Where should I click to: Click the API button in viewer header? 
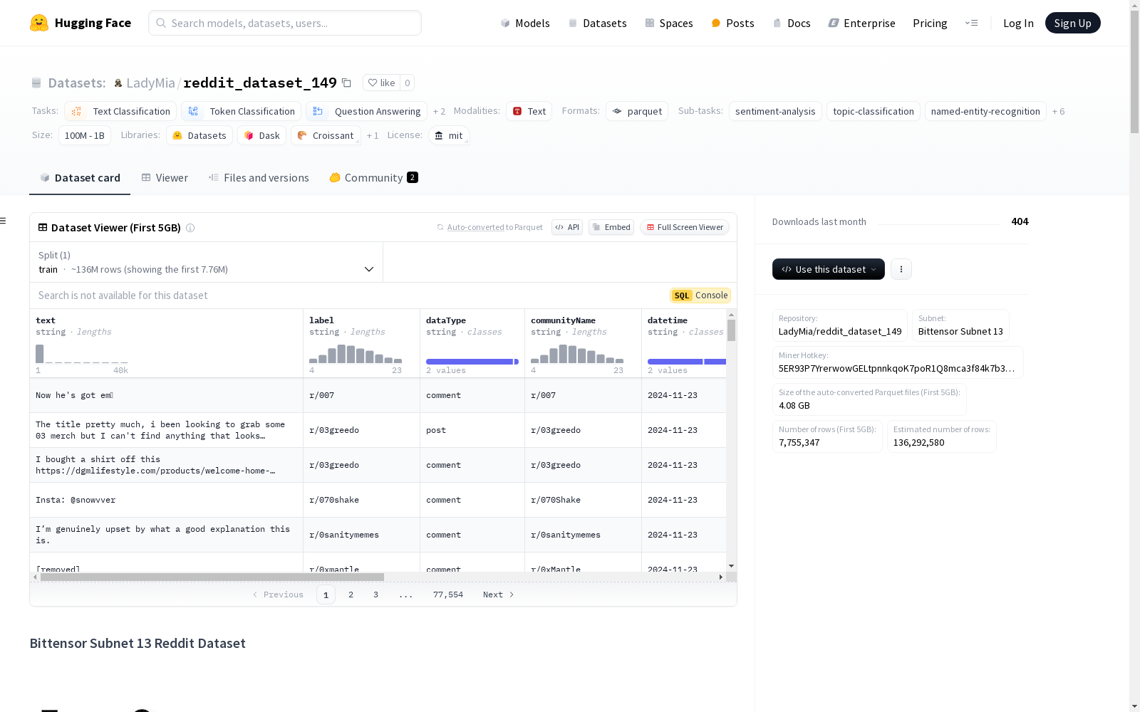[567, 227]
